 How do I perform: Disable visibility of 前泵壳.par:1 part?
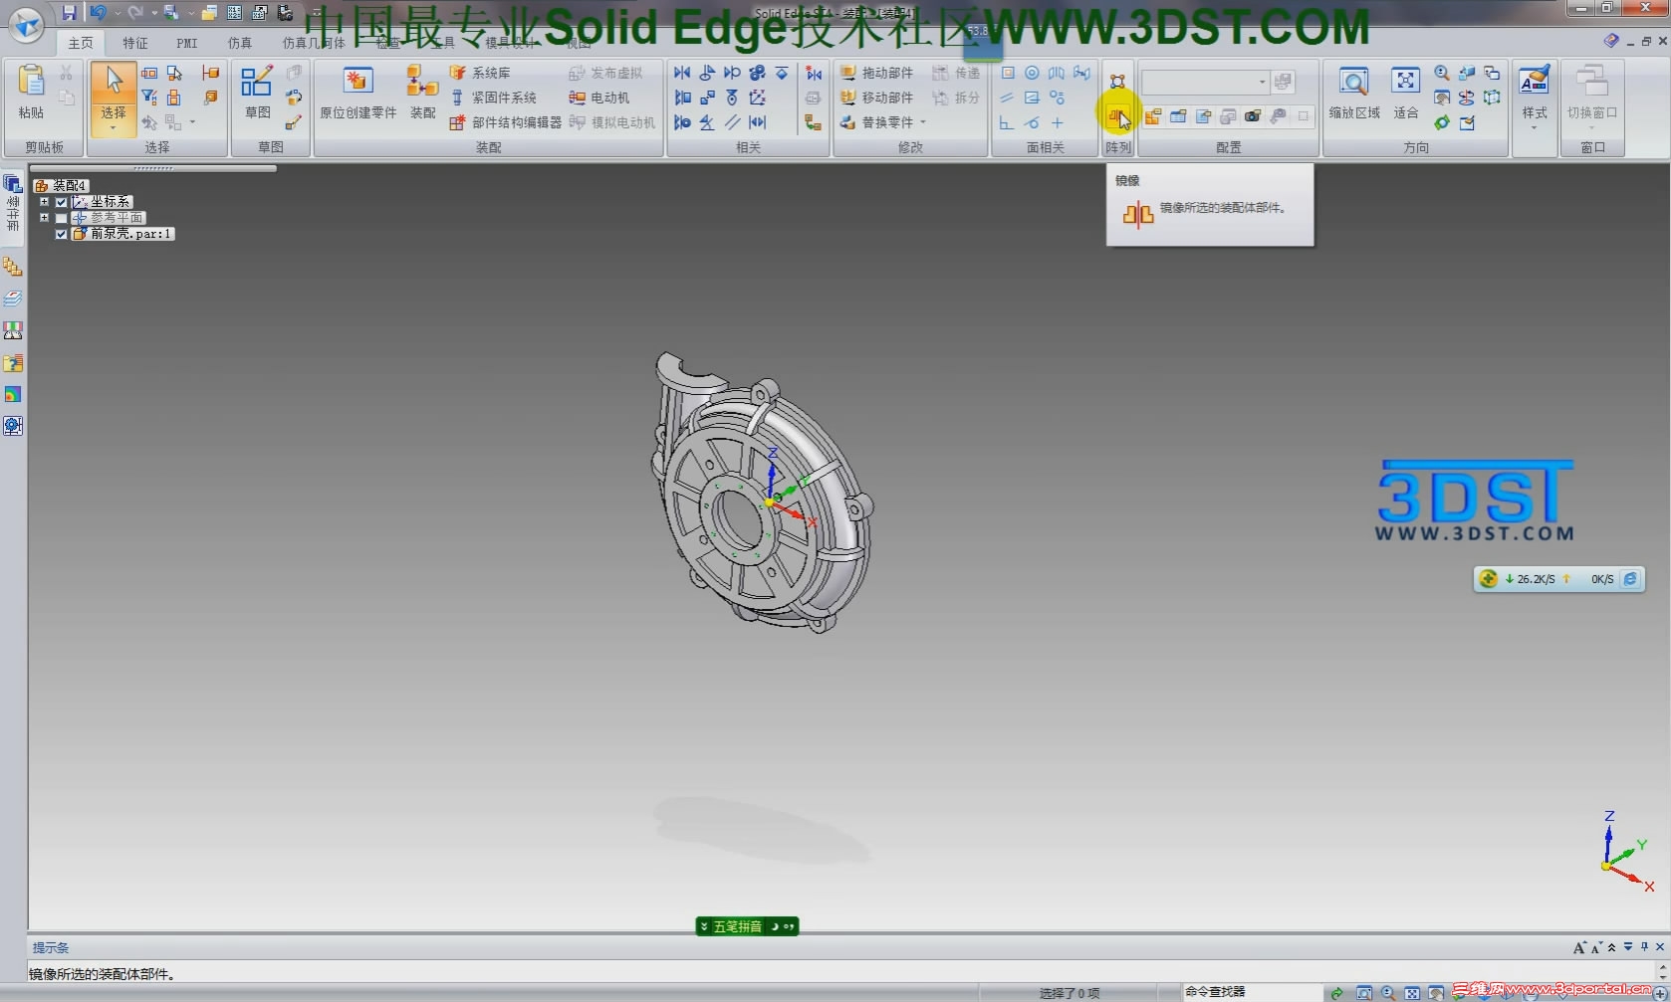[x=60, y=234]
